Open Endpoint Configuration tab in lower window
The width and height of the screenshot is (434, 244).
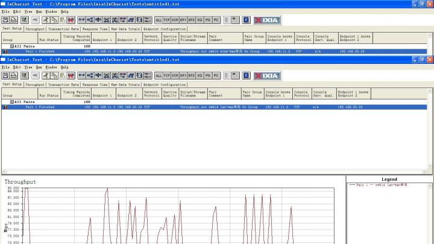(x=165, y=85)
